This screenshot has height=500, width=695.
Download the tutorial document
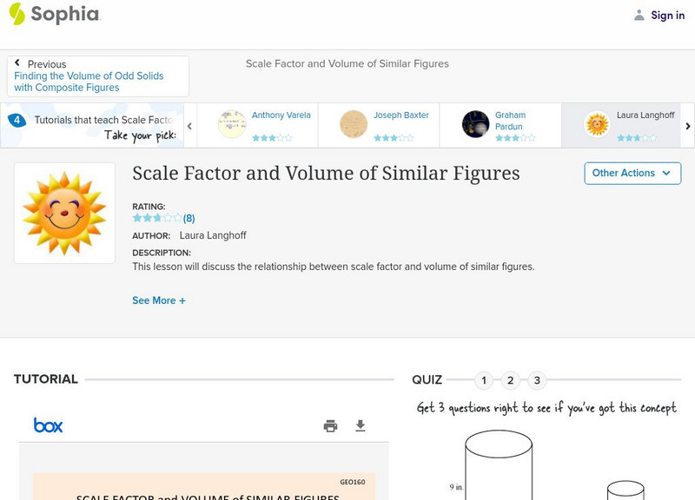coord(361,425)
